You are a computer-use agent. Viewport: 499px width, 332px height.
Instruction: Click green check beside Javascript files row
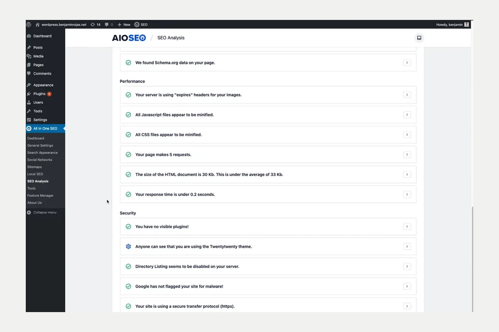(128, 115)
